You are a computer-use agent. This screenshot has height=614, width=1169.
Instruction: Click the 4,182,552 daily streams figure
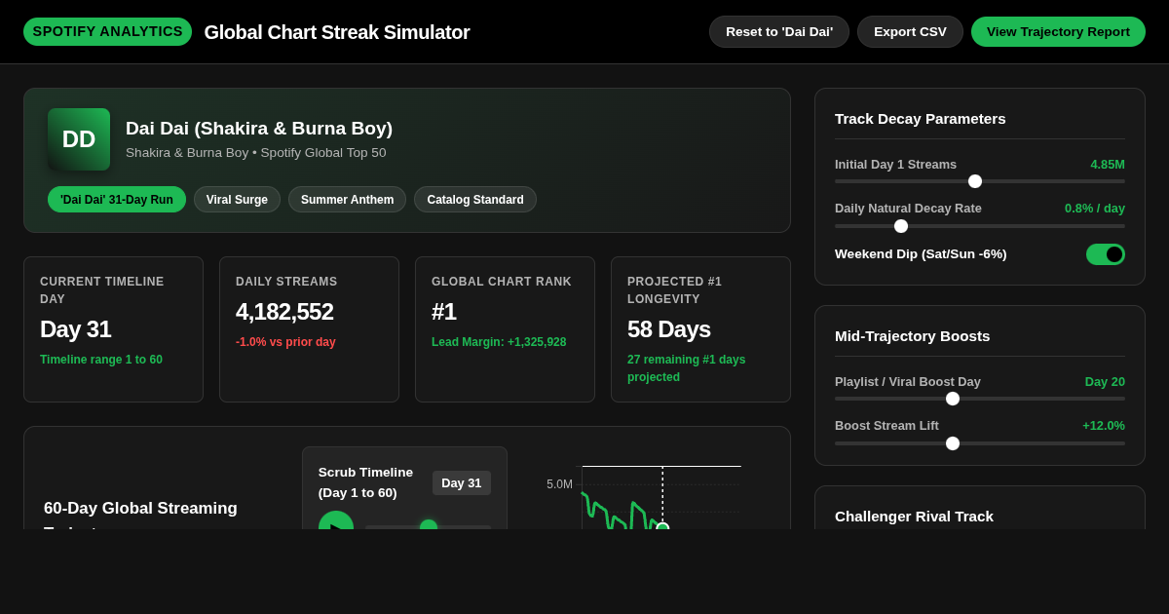[x=284, y=312]
